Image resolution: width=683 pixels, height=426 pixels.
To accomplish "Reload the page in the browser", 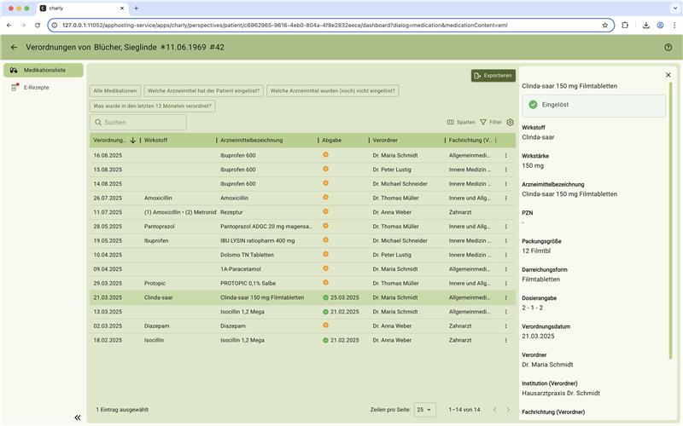I will click(38, 26).
